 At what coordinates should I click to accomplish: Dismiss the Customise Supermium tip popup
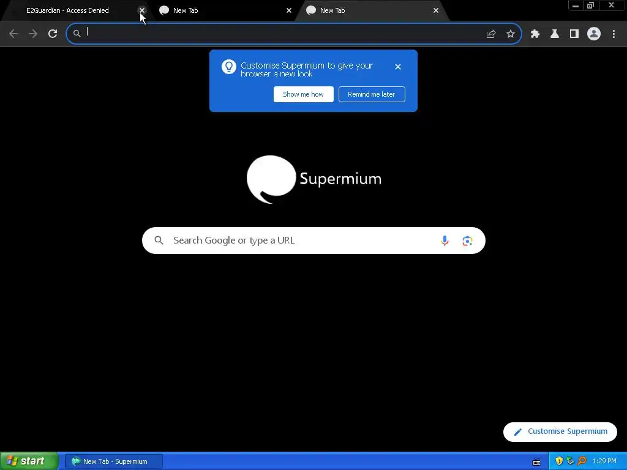(x=397, y=67)
